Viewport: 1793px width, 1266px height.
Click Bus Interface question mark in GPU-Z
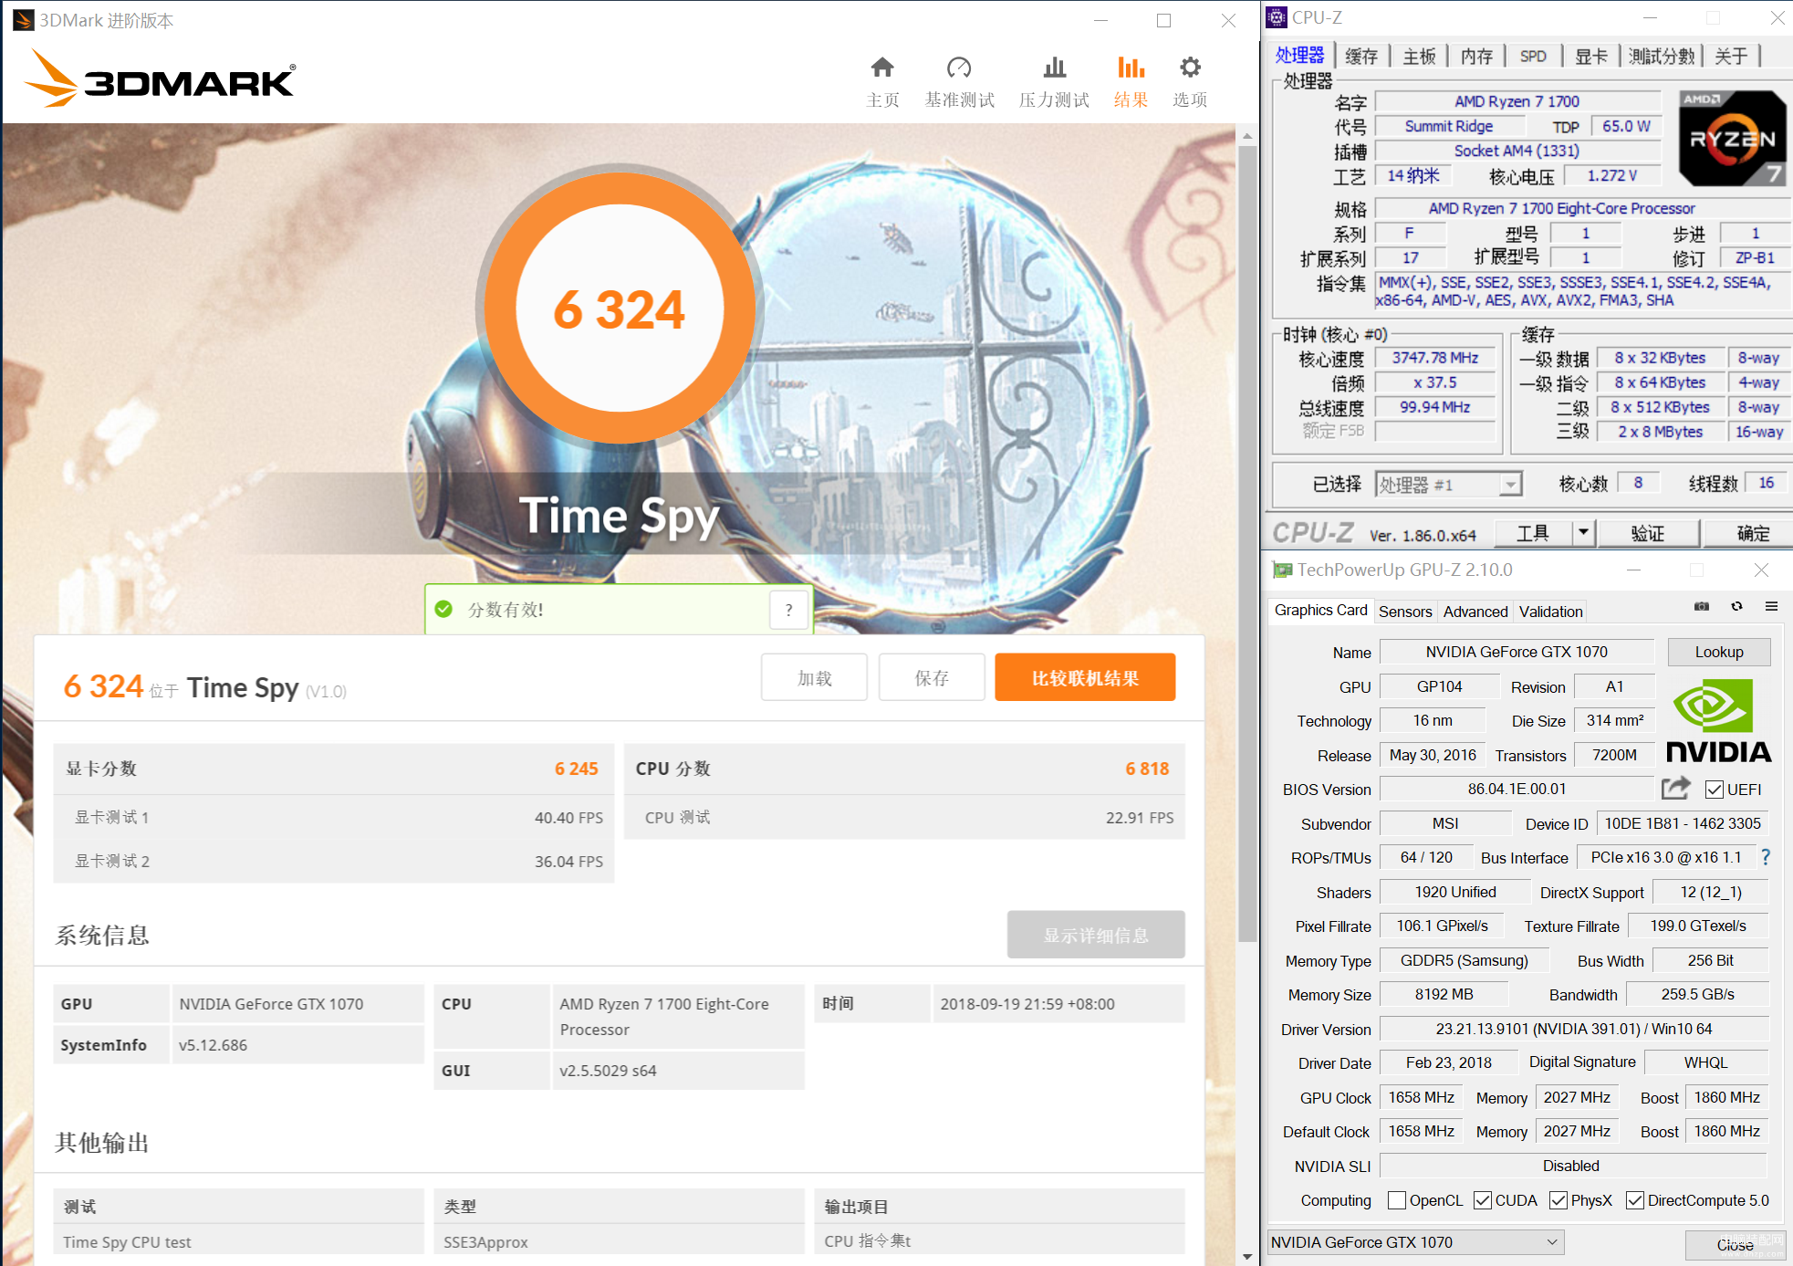tap(1766, 857)
